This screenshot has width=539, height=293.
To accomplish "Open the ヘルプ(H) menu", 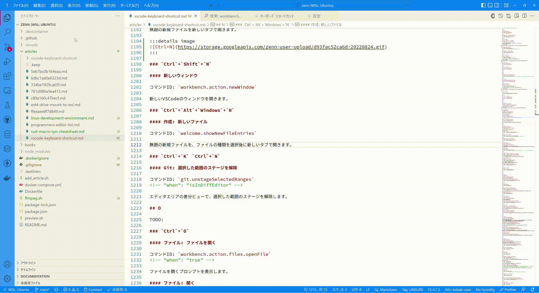I will 151,5.
